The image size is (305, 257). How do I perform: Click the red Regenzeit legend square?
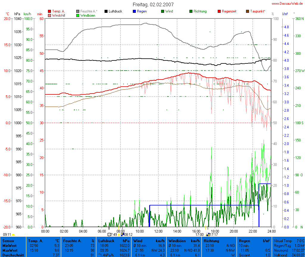[219, 11]
